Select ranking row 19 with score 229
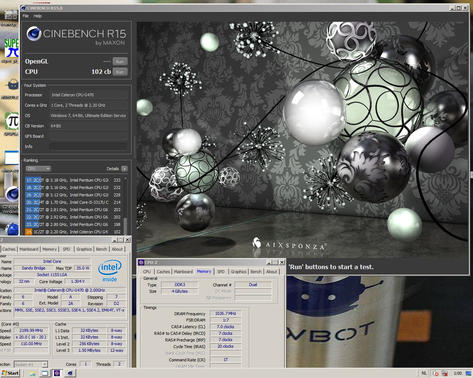The width and height of the screenshot is (473, 378). [74, 195]
